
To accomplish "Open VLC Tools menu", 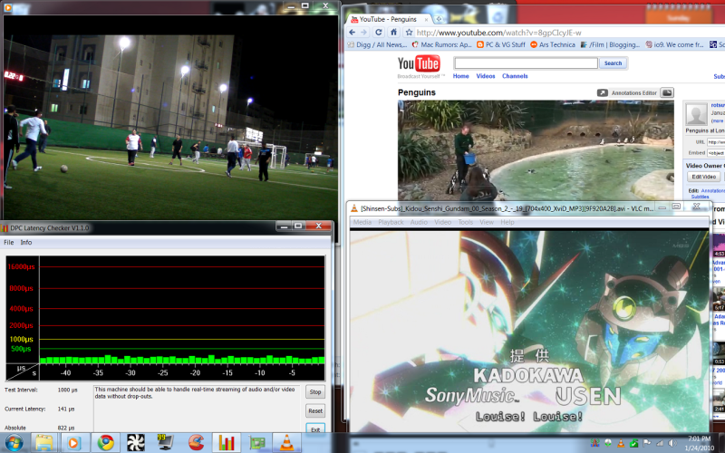I will [x=466, y=222].
